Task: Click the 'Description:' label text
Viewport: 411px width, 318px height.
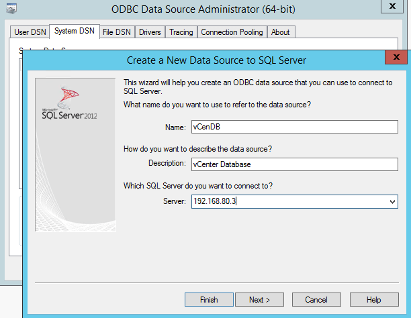Action: (x=167, y=163)
